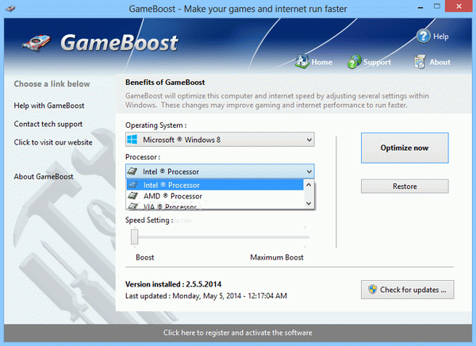
Task: Open Click to visit our website link
Action: coord(53,142)
